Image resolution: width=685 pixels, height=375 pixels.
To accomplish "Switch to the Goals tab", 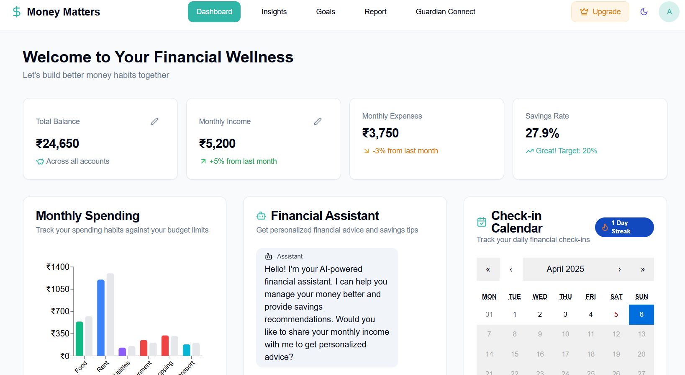I will click(326, 12).
